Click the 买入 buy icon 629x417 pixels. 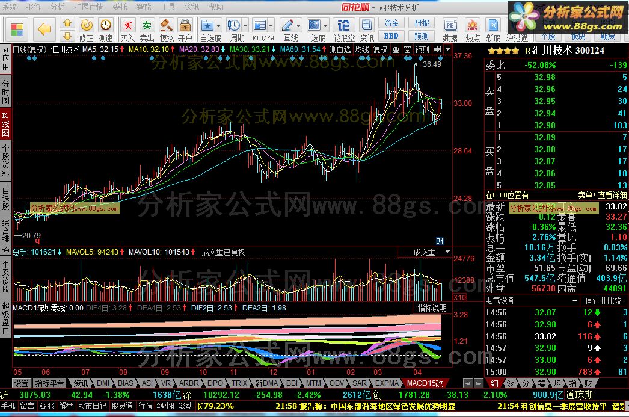pos(127,26)
